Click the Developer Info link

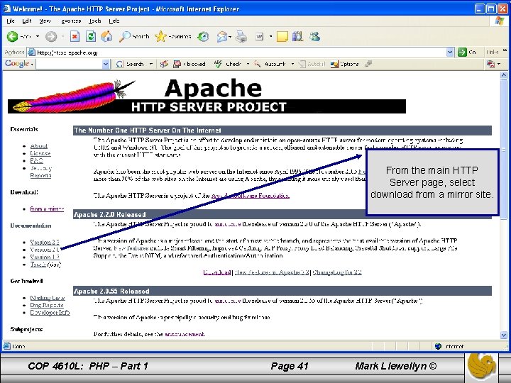click(50, 312)
